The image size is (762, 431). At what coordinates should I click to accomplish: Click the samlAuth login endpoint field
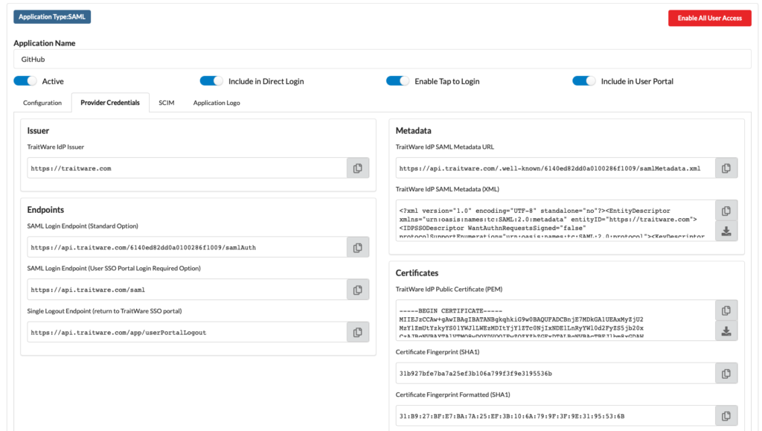[x=187, y=247]
